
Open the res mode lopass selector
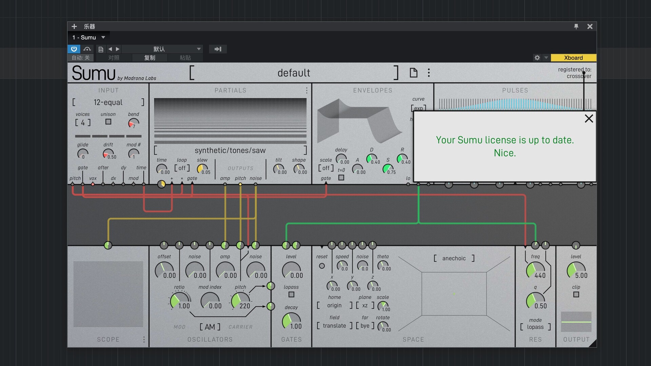click(x=535, y=327)
